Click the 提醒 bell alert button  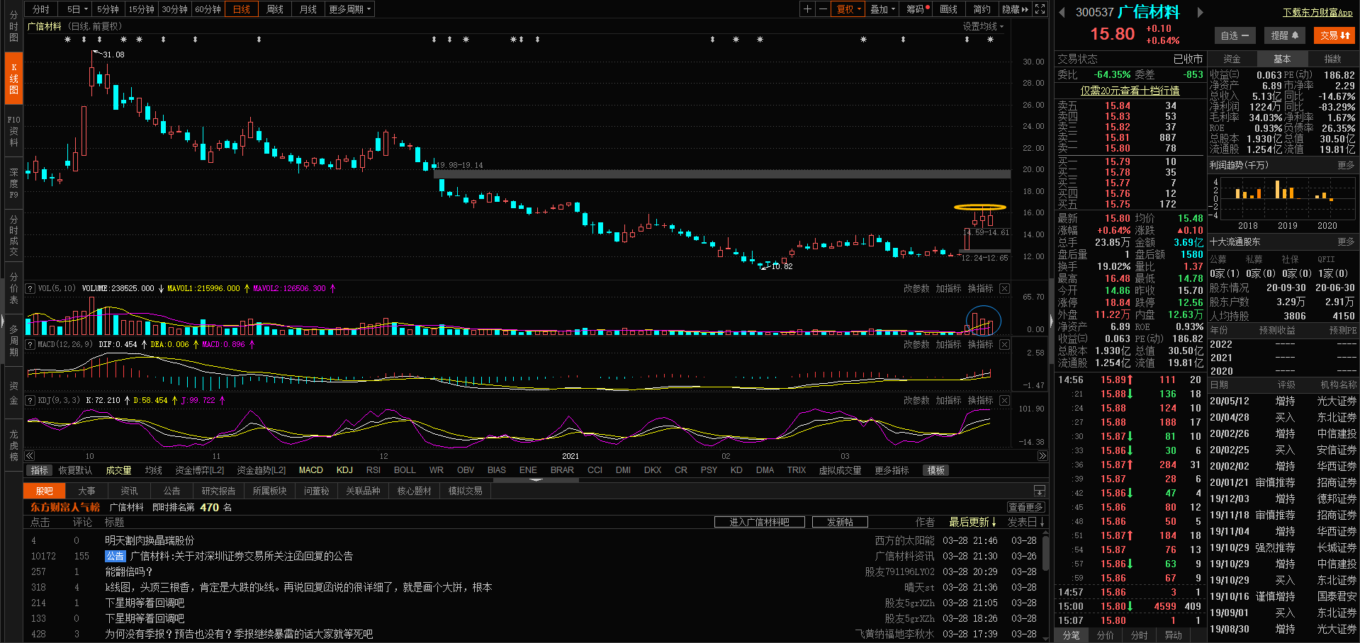1284,35
